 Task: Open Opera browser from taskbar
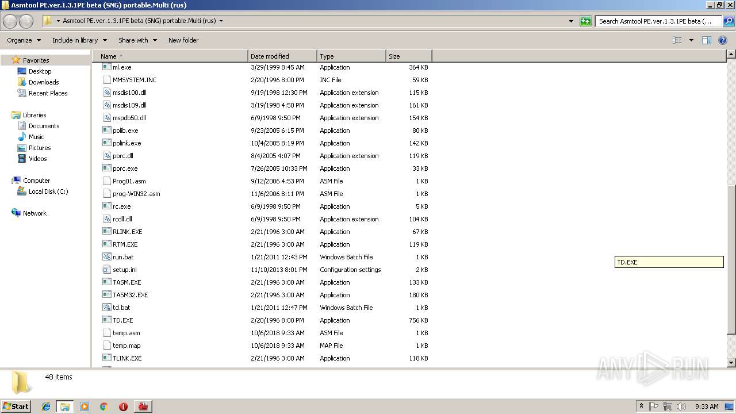[x=123, y=407]
